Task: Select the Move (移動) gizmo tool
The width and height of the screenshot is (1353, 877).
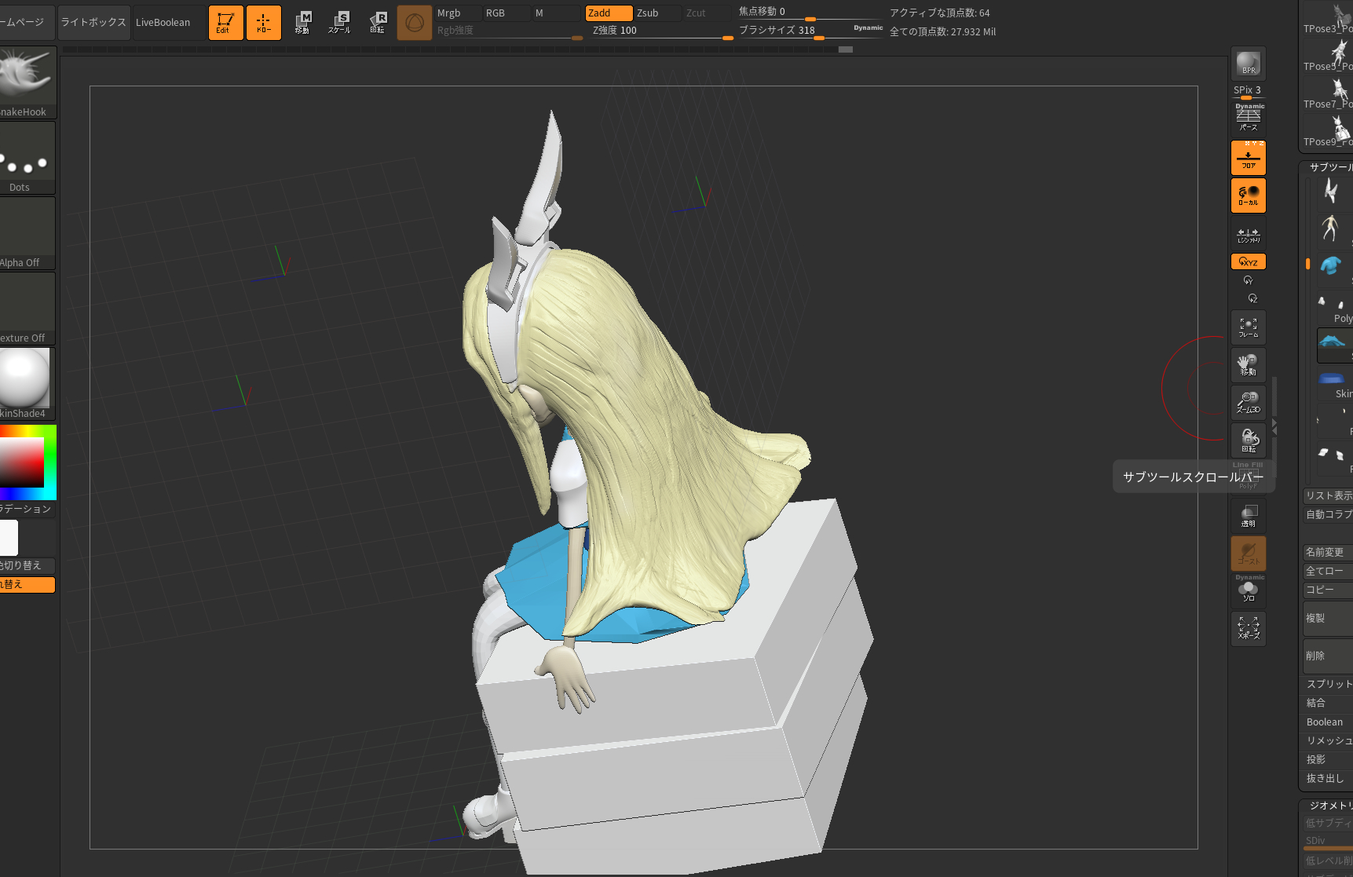Action: [302, 22]
